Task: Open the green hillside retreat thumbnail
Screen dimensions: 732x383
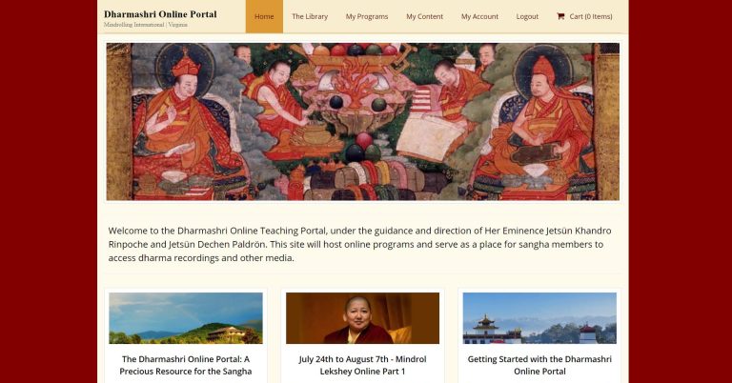Action: click(x=186, y=318)
